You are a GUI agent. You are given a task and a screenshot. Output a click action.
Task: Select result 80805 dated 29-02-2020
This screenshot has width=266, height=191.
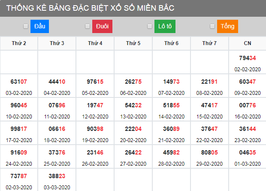209,152
